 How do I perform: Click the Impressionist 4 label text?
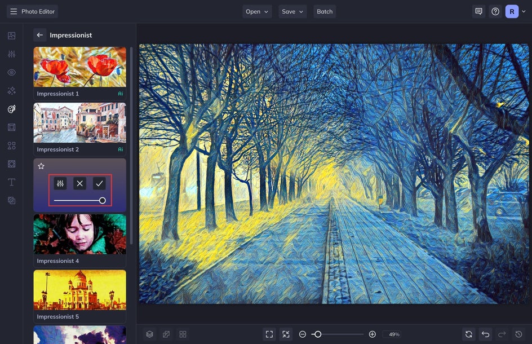tap(57, 261)
